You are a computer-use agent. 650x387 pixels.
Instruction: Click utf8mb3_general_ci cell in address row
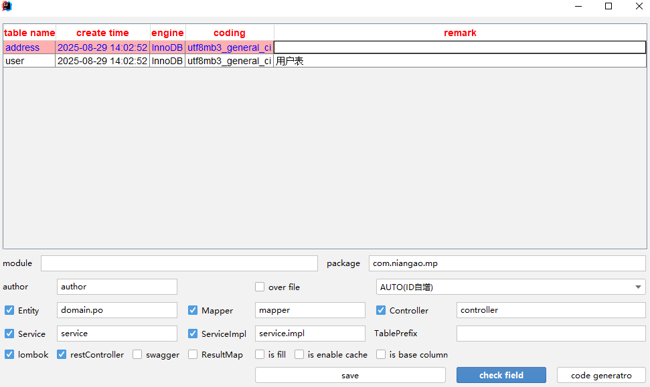(229, 47)
